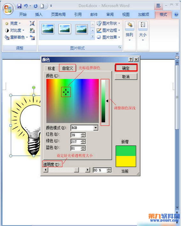Open the 视图 ribbon tab
The image size is (182, 226).
tap(126, 14)
